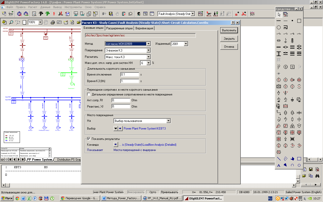
Task: Click the Время отключения input field
Action: 130,74
